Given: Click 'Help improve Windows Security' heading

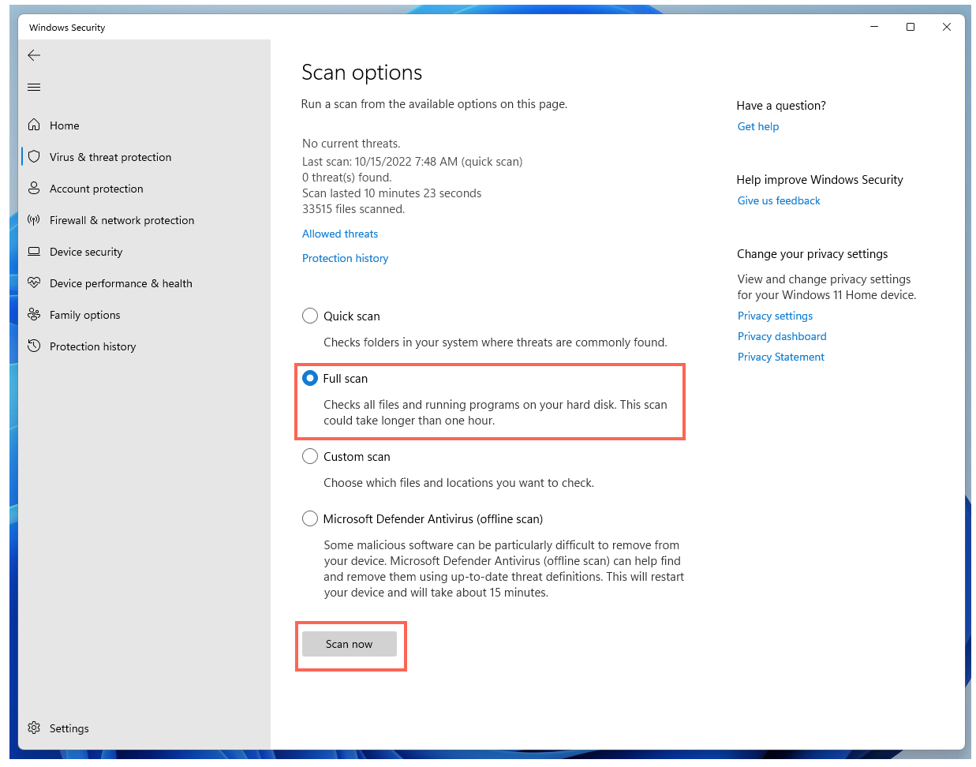Looking at the screenshot, I should (820, 180).
